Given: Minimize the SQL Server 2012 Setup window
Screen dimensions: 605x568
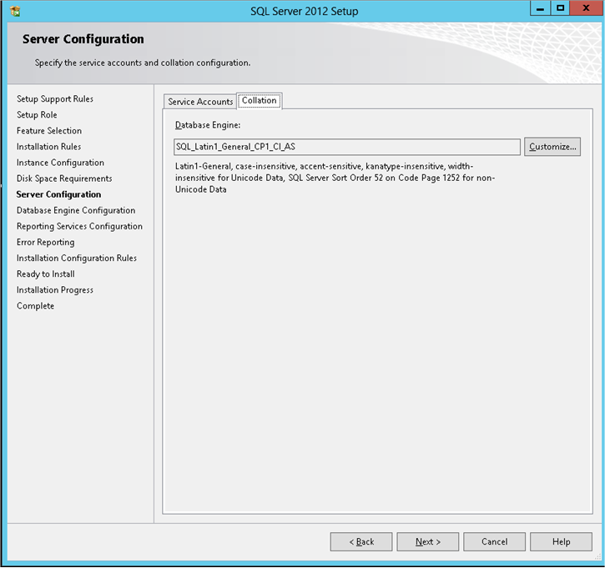Looking at the screenshot, I should pyautogui.click(x=540, y=8).
